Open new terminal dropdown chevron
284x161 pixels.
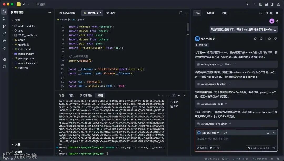pyautogui.click(x=163, y=95)
